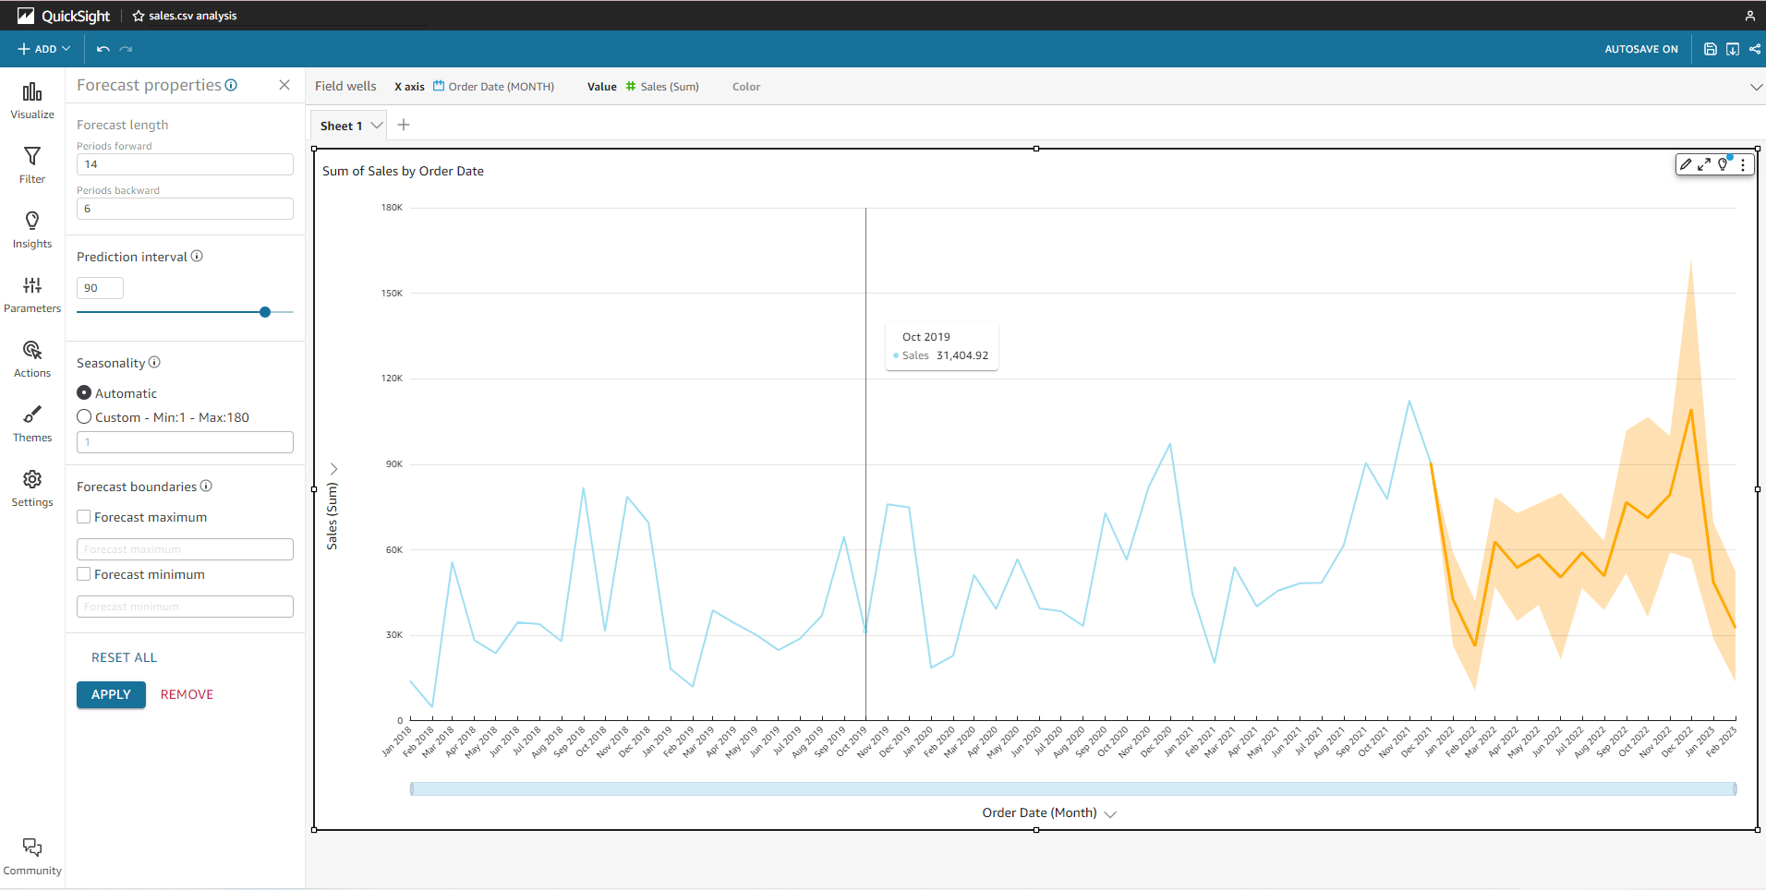Click the Periods forward input field
This screenshot has width=1766, height=890.
pyautogui.click(x=185, y=164)
